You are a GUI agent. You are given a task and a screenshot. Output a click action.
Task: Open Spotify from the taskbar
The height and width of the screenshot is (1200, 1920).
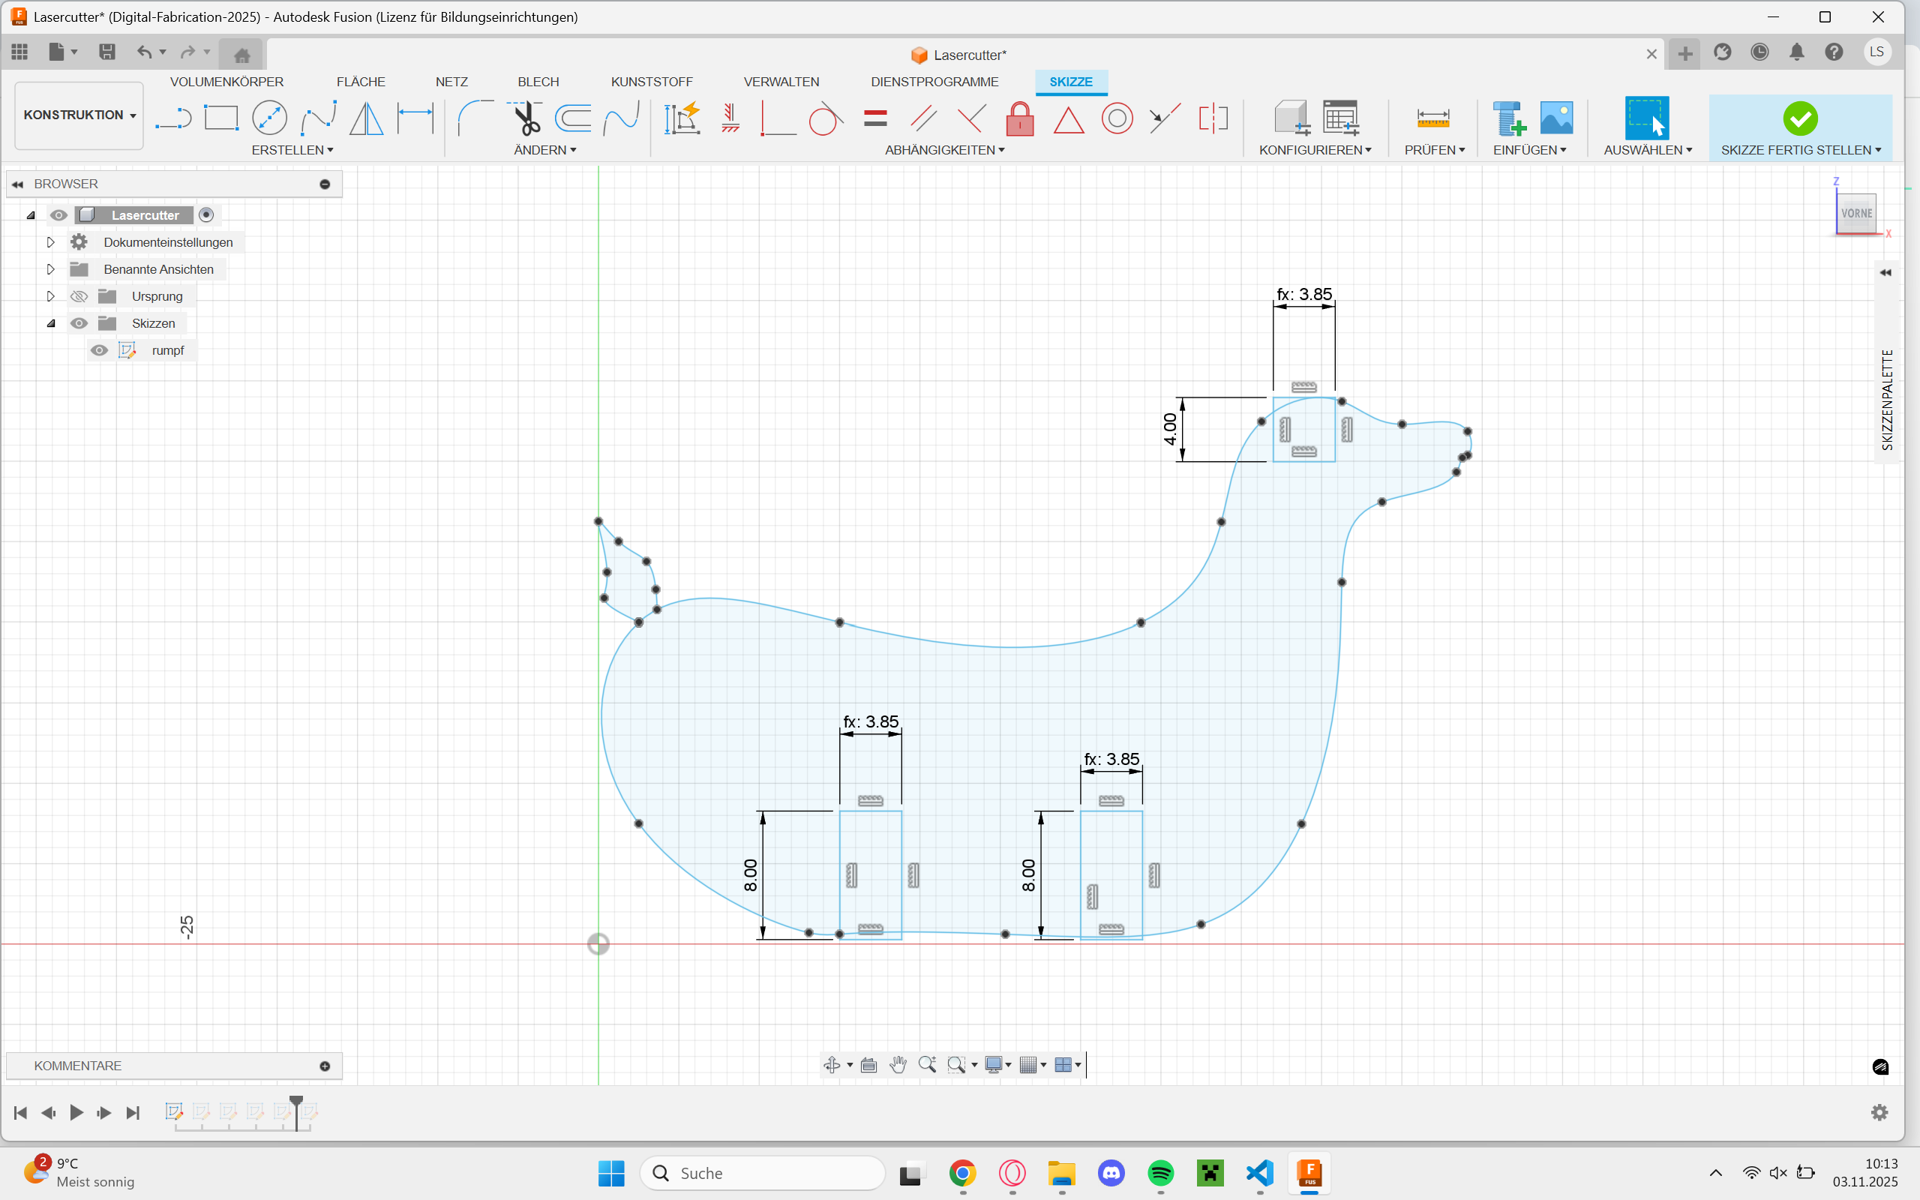(x=1160, y=1172)
